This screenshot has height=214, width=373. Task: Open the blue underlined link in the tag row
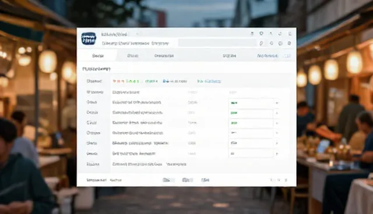[209, 81]
